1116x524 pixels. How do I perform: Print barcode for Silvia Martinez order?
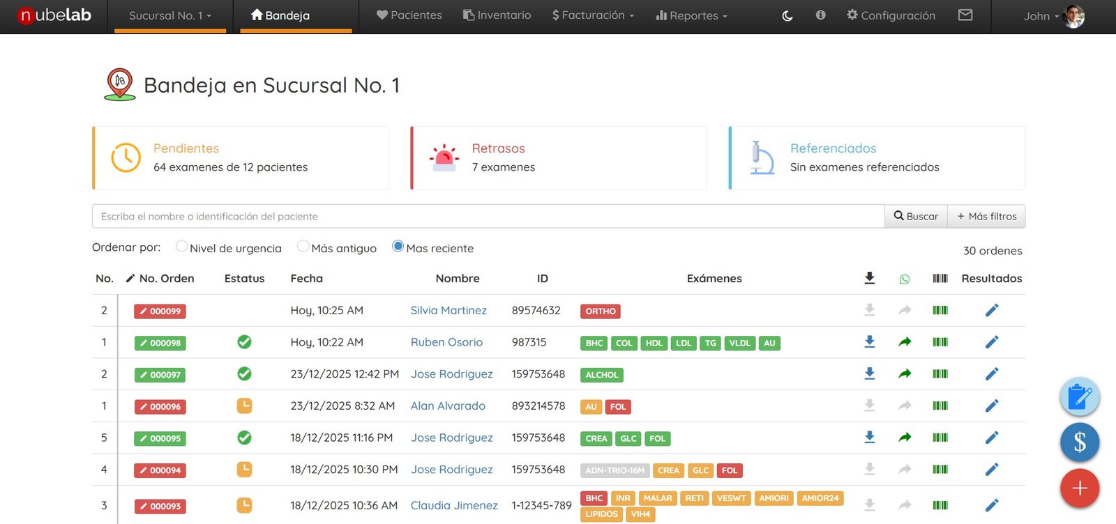[940, 310]
